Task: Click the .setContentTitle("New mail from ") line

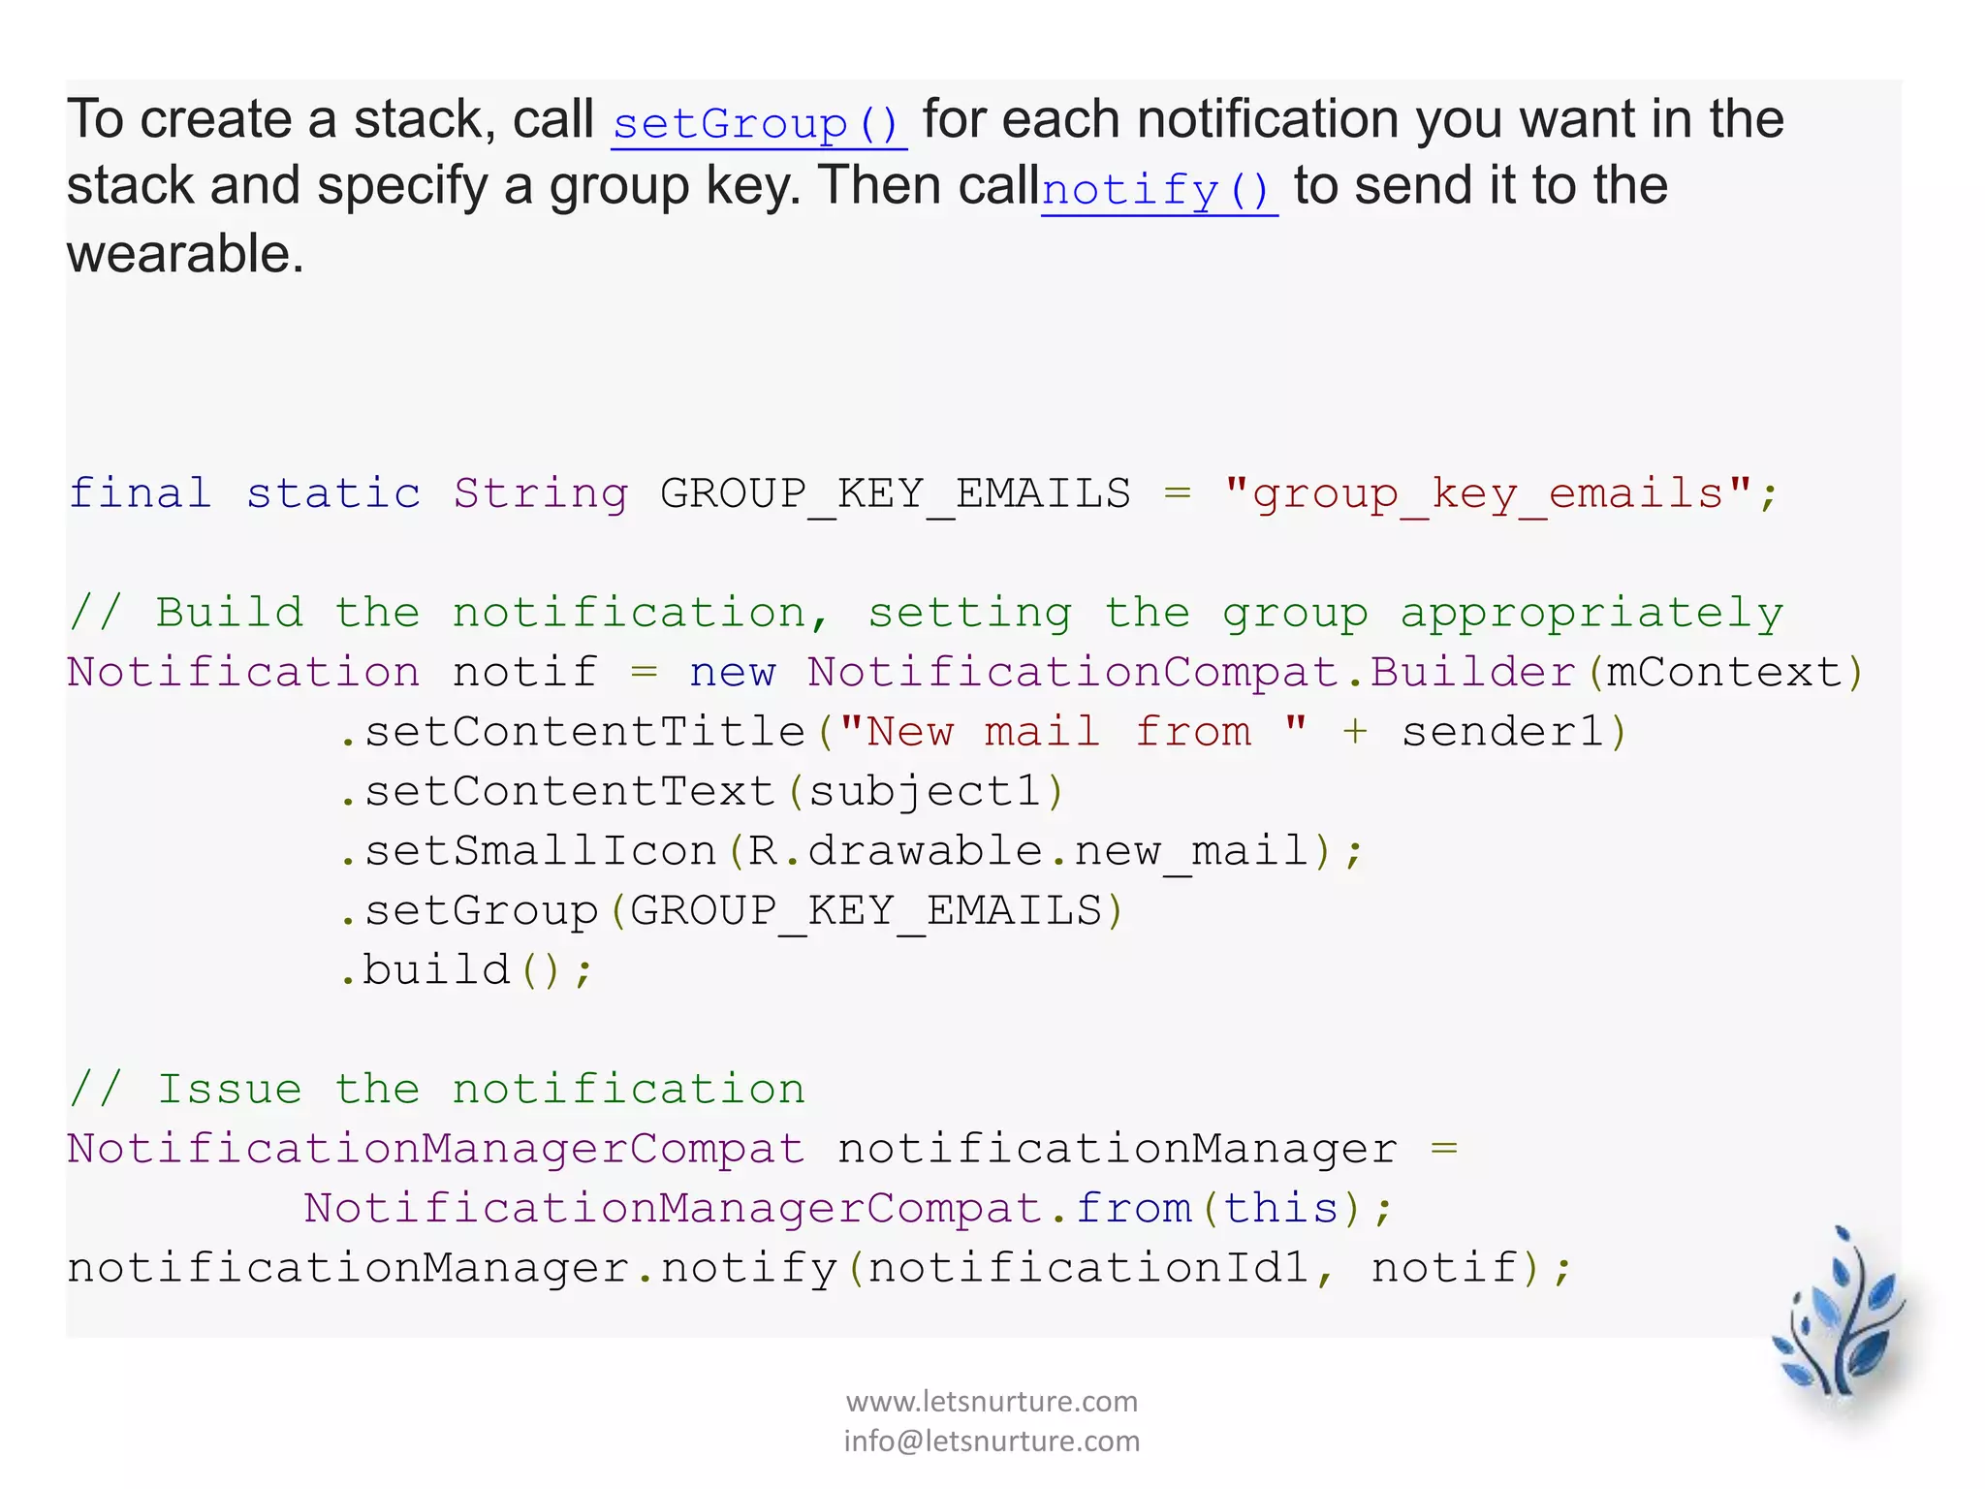Action: point(983,732)
